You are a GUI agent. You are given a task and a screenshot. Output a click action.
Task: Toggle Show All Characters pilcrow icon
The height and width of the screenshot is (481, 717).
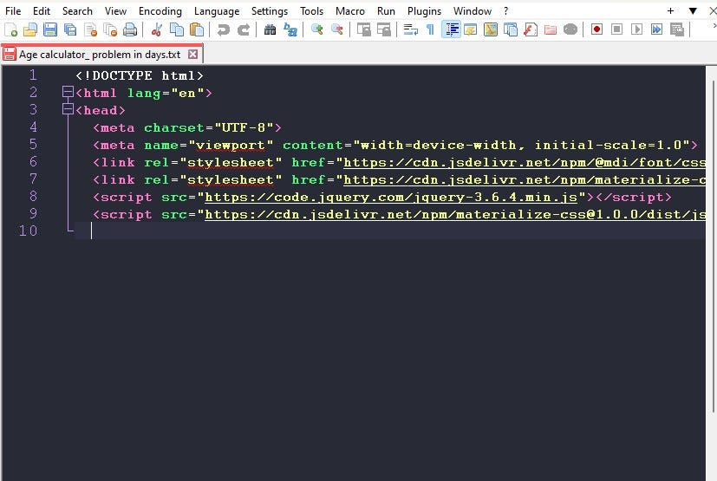pyautogui.click(x=430, y=29)
